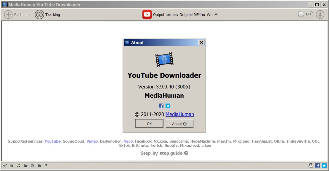The height and width of the screenshot is (171, 329).
Task: Minimize the MediaHuman YouTube Downloader window
Action: click(x=311, y=4)
